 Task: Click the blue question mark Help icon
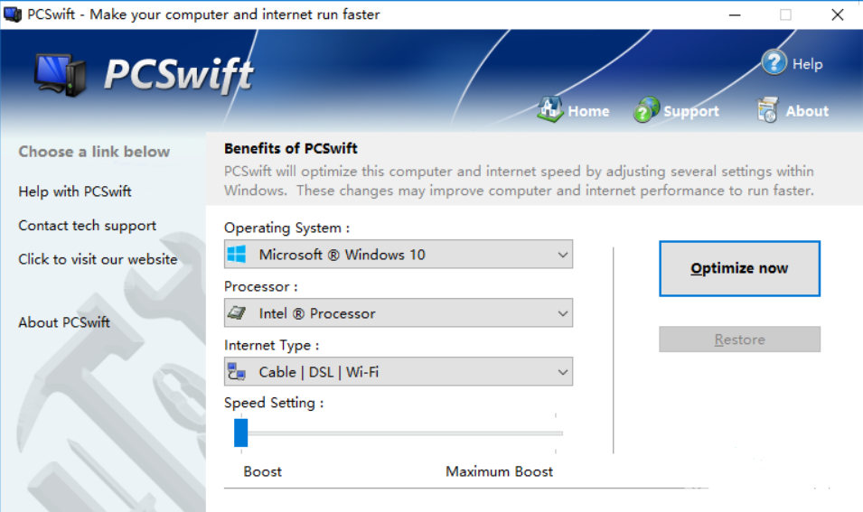[x=774, y=62]
